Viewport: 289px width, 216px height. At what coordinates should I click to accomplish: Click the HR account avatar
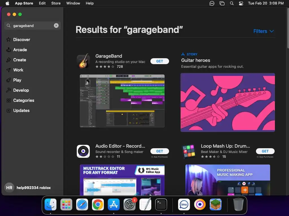(x=9, y=188)
